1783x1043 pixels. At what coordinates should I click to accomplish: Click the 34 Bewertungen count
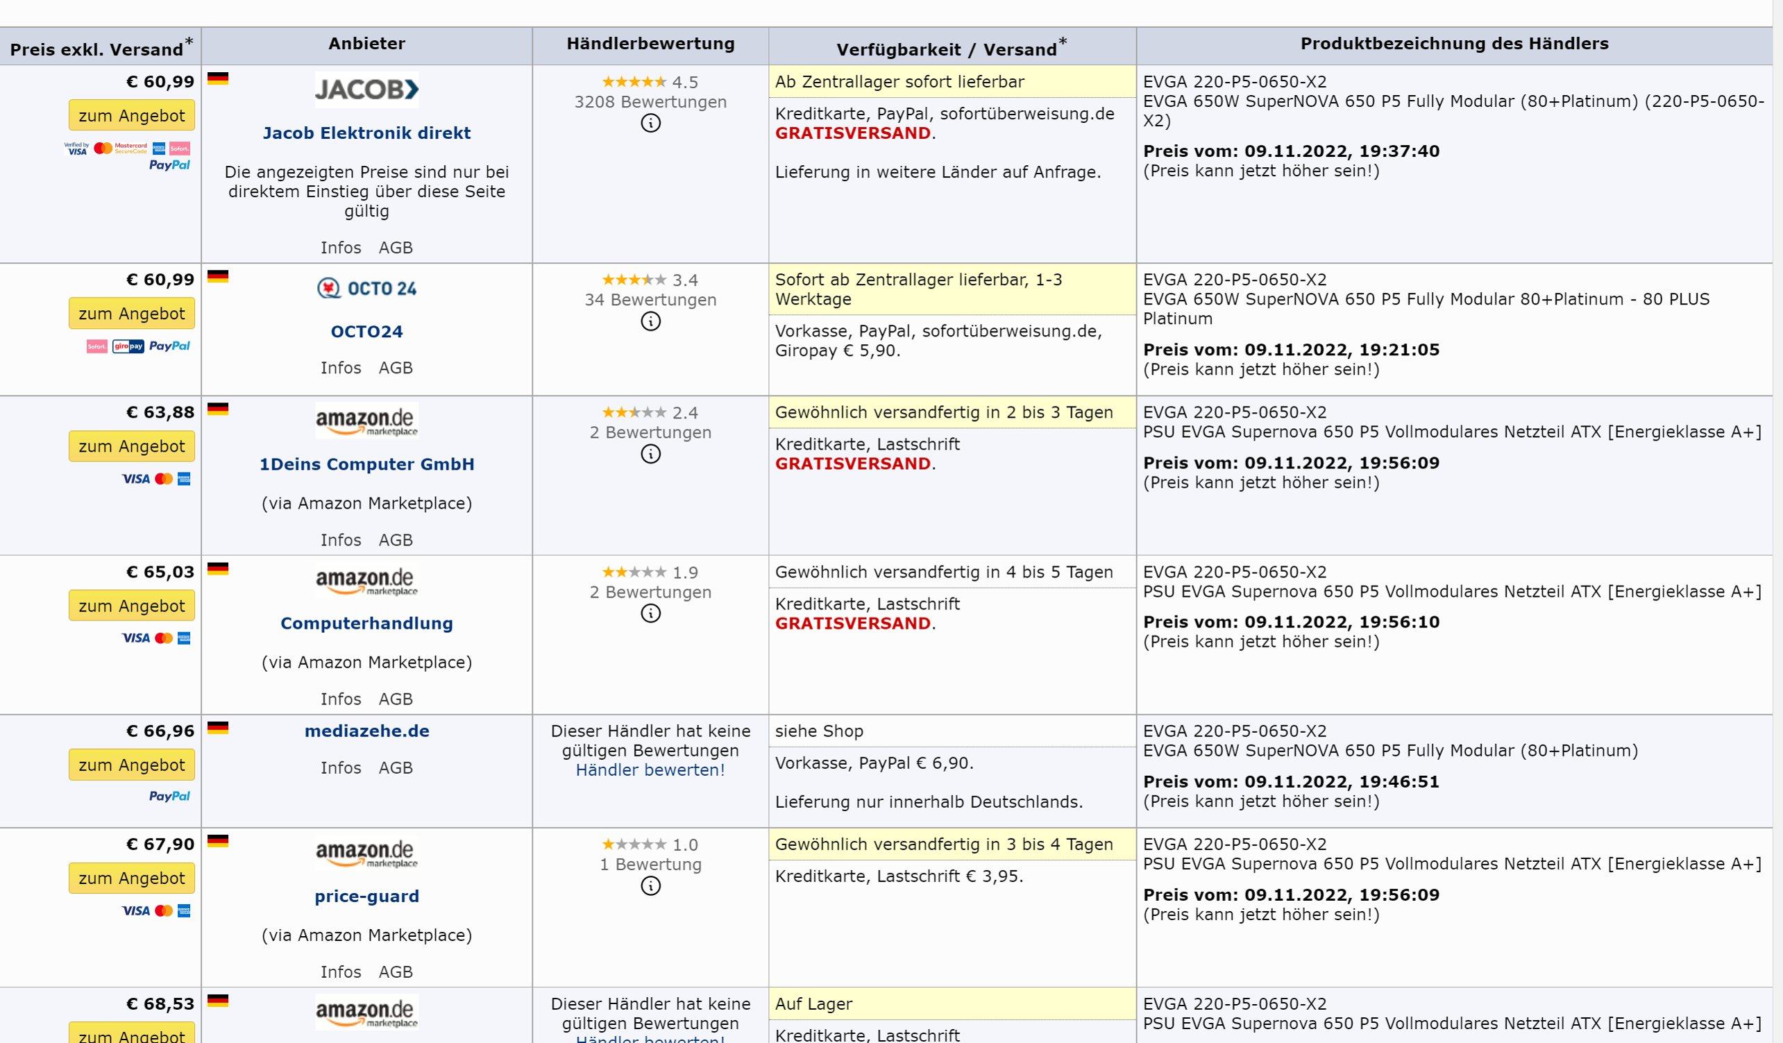click(x=650, y=300)
